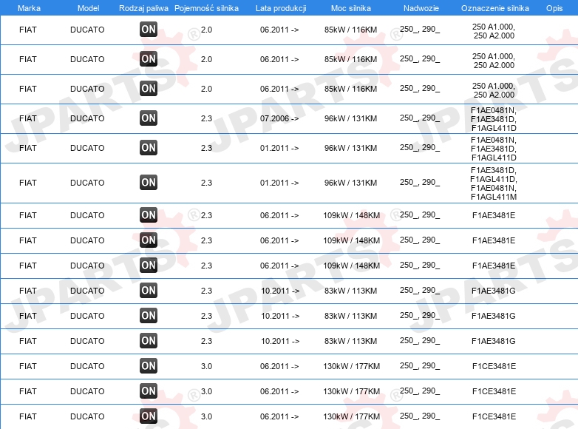Select body code 250_, 290_ in the 07.2006 row
Viewport: 578px width, 429px height.
[420, 118]
